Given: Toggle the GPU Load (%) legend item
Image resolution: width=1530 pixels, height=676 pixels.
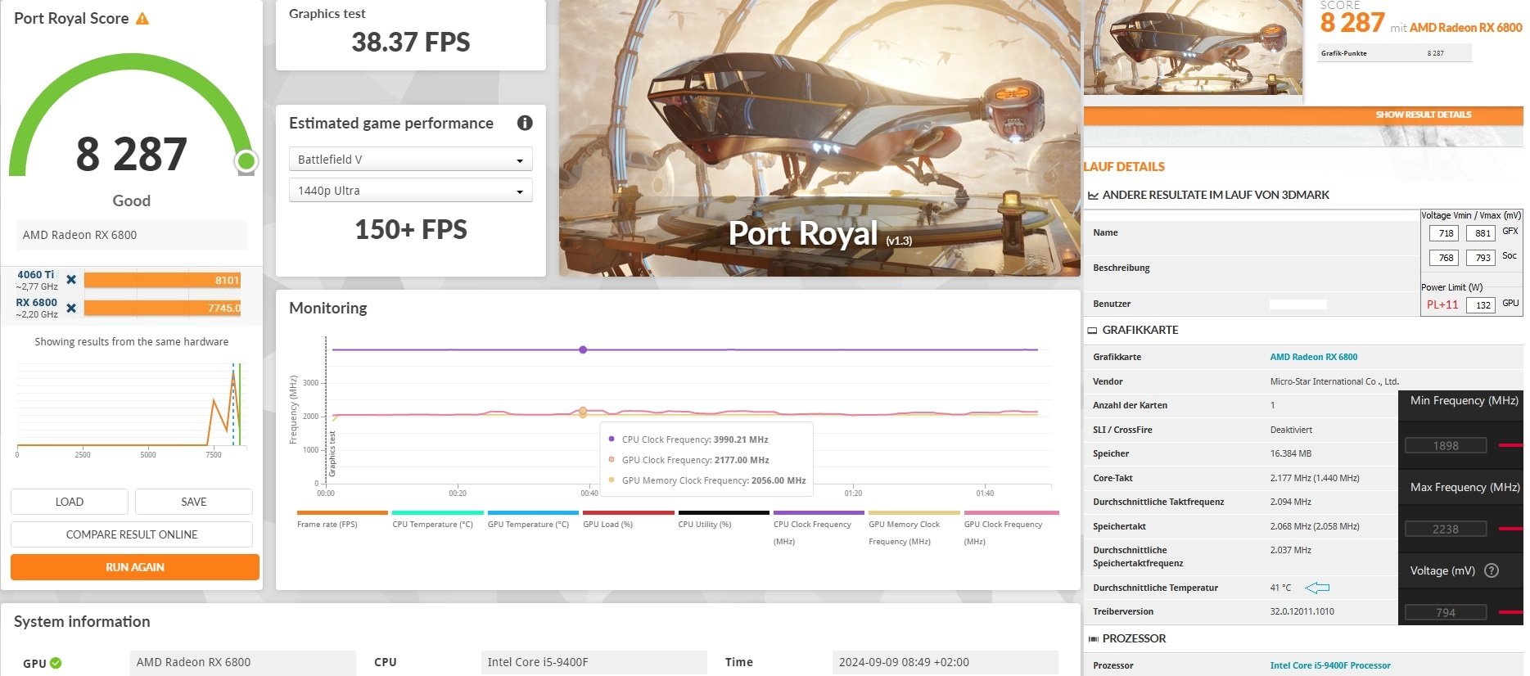Looking at the screenshot, I should tap(628, 521).
